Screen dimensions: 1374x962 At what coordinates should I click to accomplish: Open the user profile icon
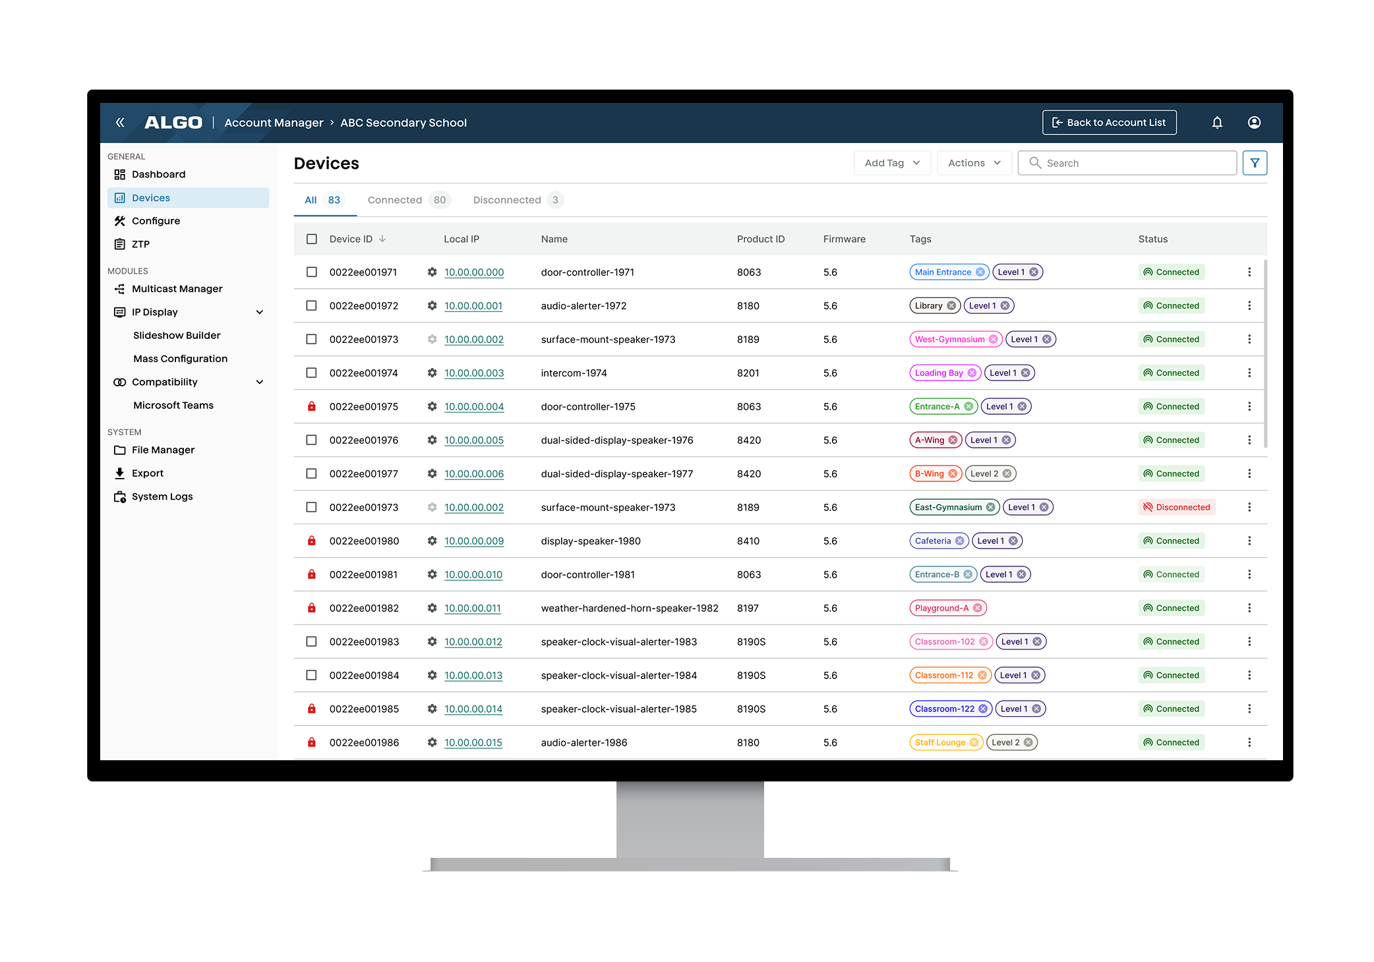tap(1254, 123)
